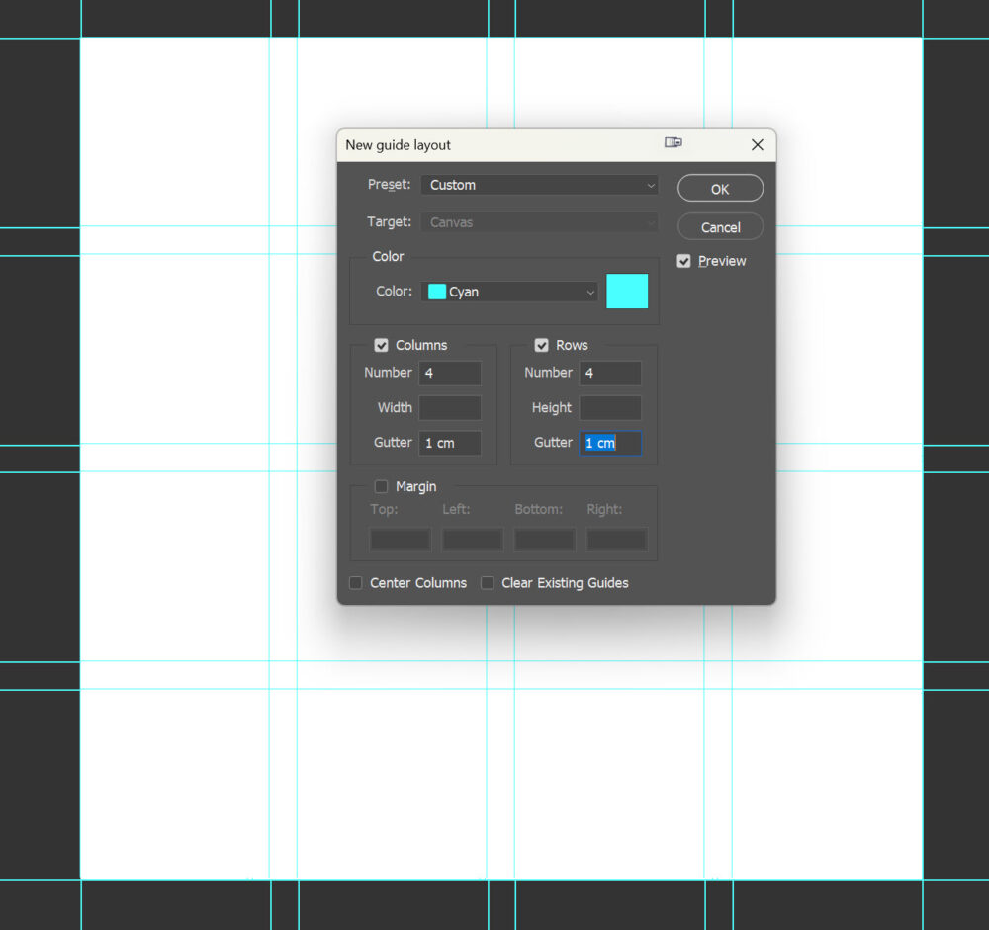Open the Color dropdown set to Cyan
The image size is (989, 930).
509,292
